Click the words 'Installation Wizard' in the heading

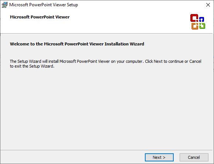tap(124, 44)
